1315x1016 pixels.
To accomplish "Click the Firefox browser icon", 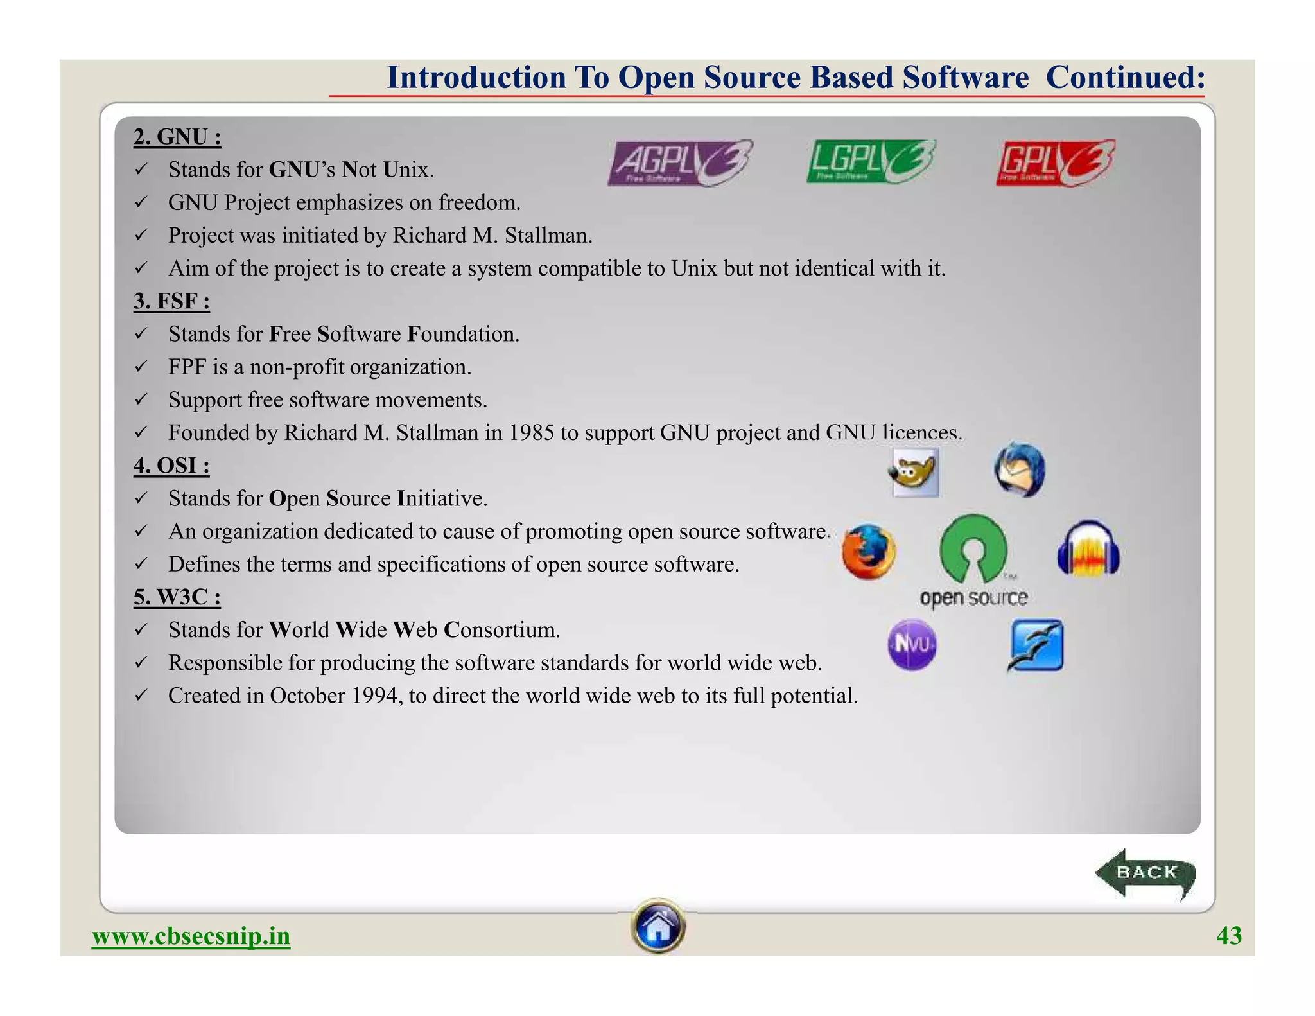I will point(868,552).
